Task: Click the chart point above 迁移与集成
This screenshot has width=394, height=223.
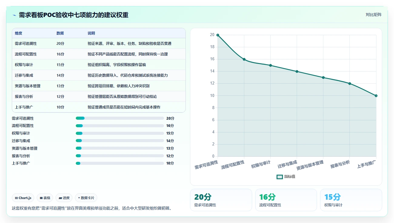Action: tap(297, 72)
